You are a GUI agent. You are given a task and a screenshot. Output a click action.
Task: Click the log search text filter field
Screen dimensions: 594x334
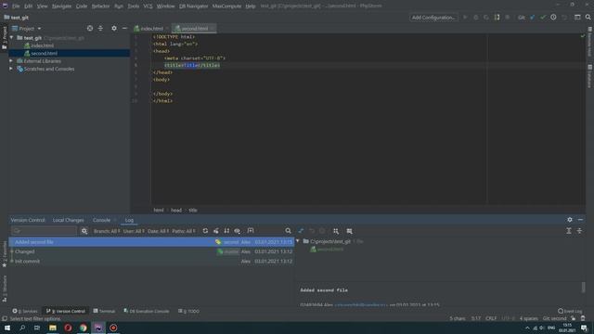coord(44,231)
